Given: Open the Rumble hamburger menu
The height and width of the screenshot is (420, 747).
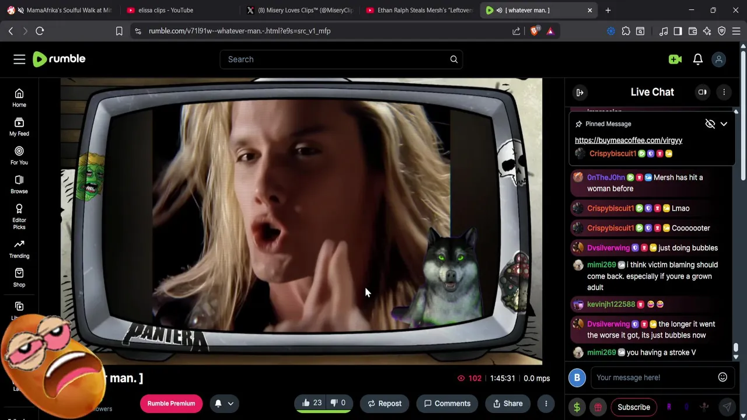Looking at the screenshot, I should click(x=19, y=59).
